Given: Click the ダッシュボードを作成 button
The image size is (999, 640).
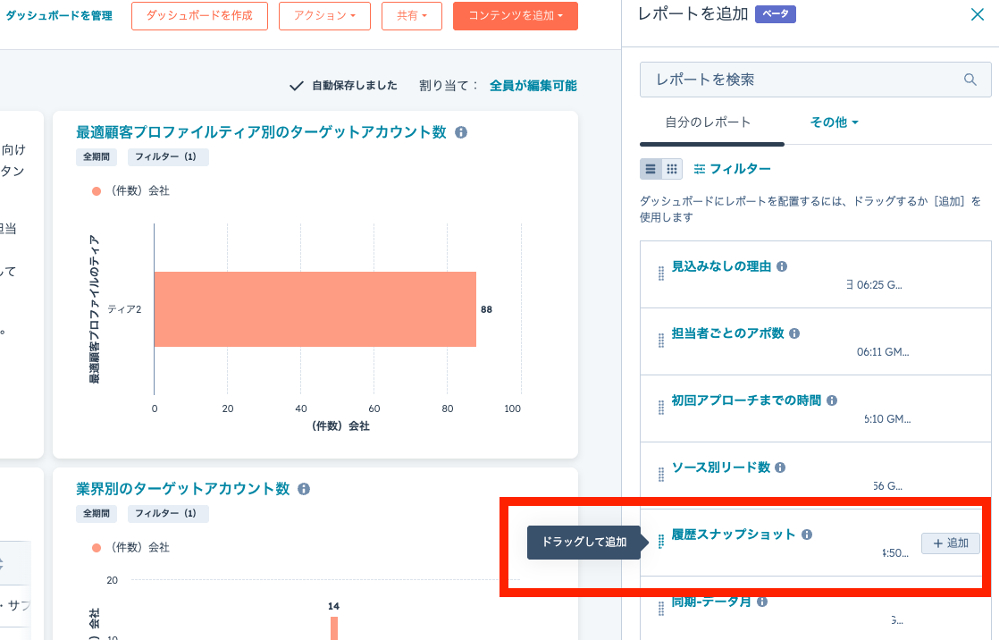Looking at the screenshot, I should tap(199, 16).
